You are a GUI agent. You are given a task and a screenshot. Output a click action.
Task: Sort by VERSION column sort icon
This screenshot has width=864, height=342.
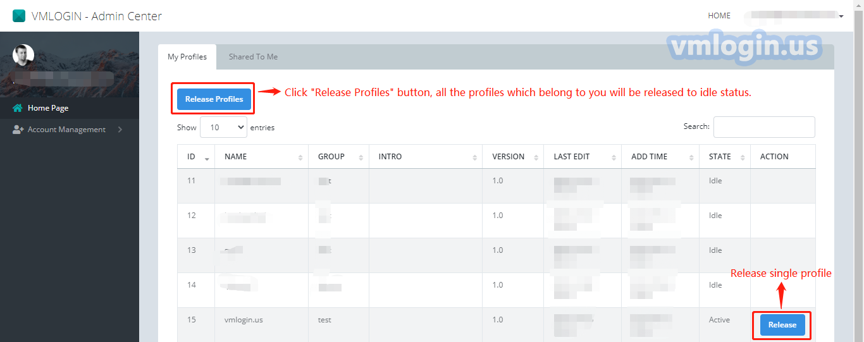pyautogui.click(x=536, y=157)
